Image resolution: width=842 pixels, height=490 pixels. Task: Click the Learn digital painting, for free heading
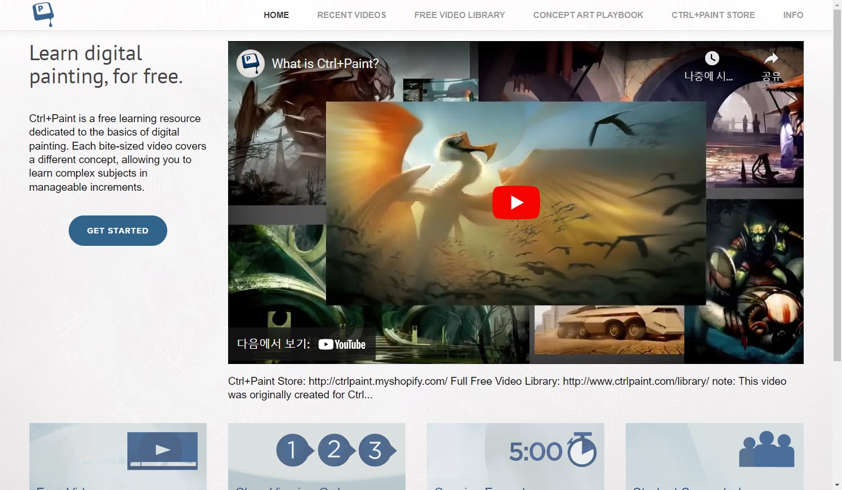click(x=106, y=65)
